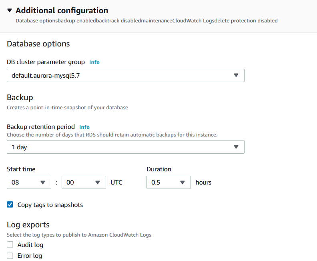
Task: Open Info link for DB cluster parameter group
Action: [94, 62]
